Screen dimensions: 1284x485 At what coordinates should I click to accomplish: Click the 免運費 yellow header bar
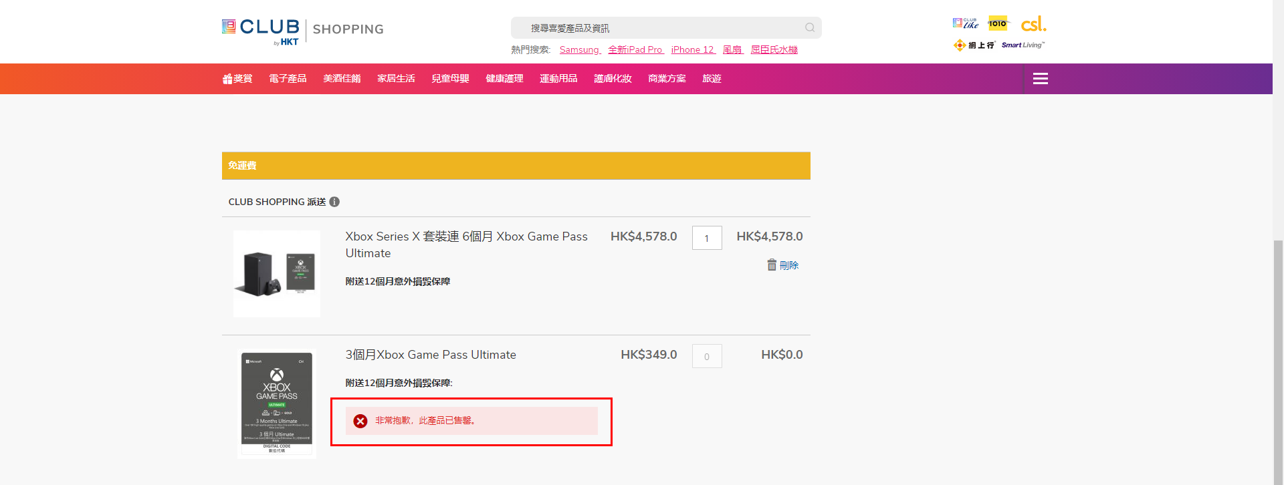pyautogui.click(x=516, y=166)
